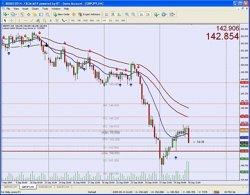
Task: Zoom in on the chart
Action: (x=127, y=14)
